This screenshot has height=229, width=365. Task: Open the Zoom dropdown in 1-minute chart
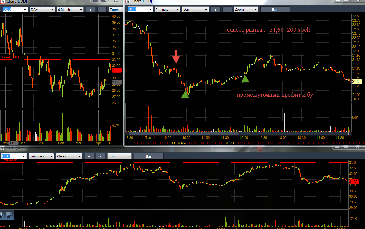pyautogui.click(x=246, y=9)
